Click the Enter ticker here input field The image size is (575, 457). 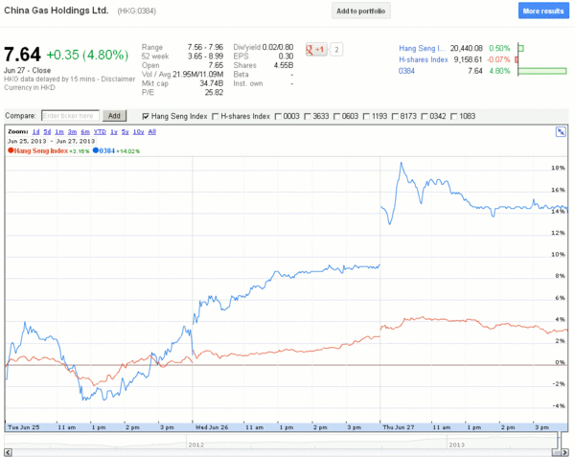(x=70, y=116)
